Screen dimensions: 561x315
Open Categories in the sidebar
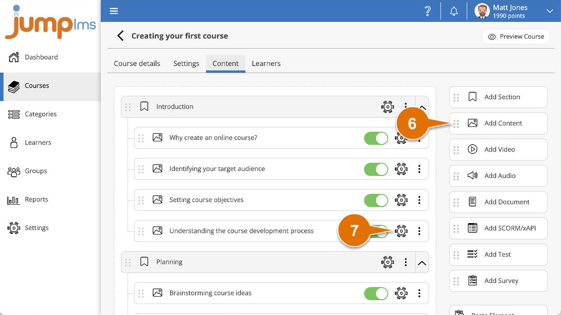(x=50, y=114)
